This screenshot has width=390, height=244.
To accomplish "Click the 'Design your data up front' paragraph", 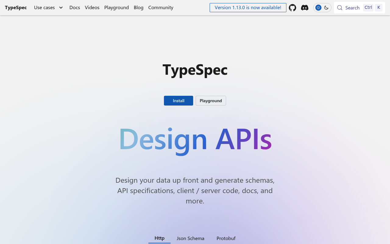I will point(195,191).
